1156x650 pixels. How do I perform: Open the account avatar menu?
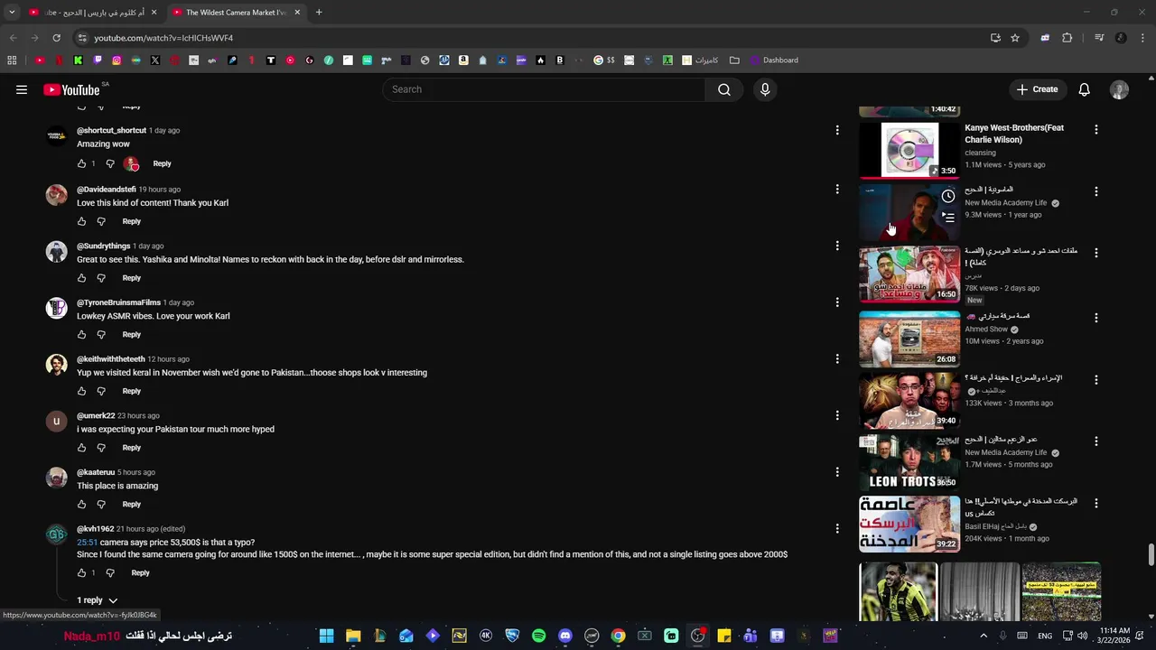coord(1119,89)
